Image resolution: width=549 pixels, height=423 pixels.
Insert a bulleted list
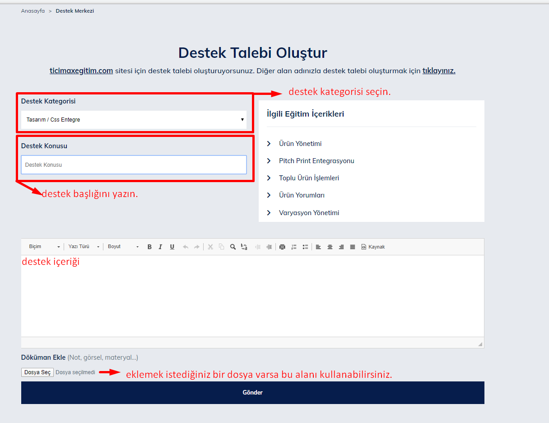pos(305,247)
